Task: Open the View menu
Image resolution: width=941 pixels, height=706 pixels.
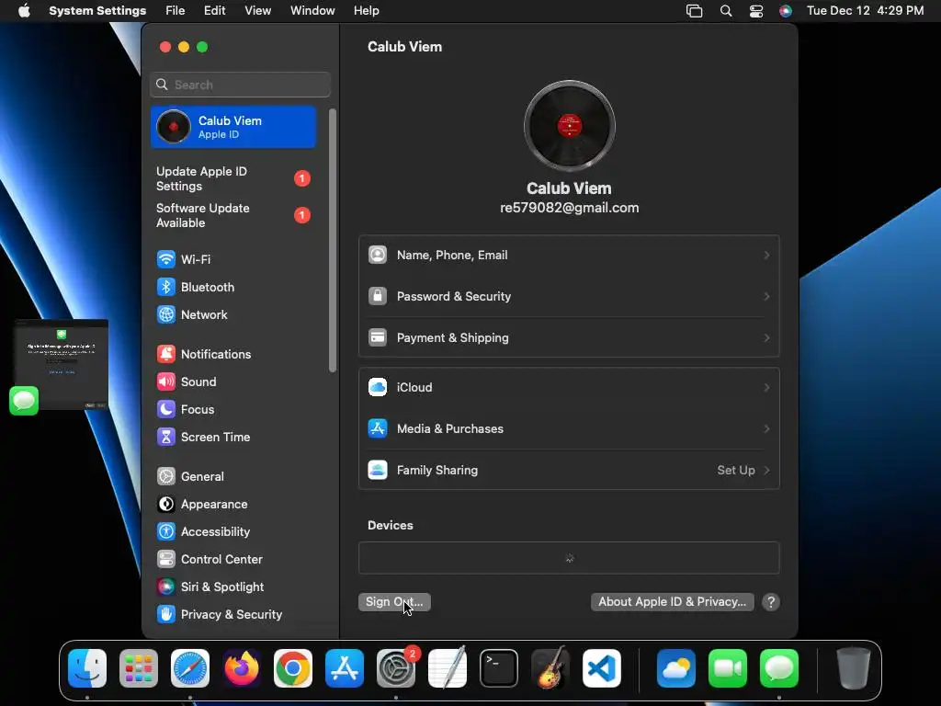Action: [x=257, y=11]
